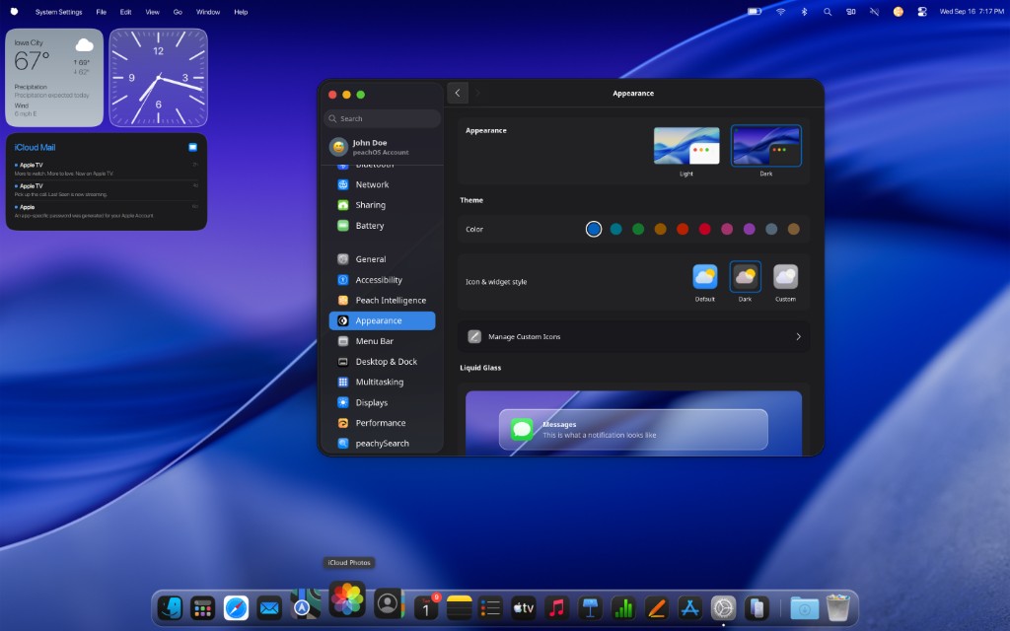1010x631 pixels.
Task: Open Maps from the dock
Action: pos(305,604)
